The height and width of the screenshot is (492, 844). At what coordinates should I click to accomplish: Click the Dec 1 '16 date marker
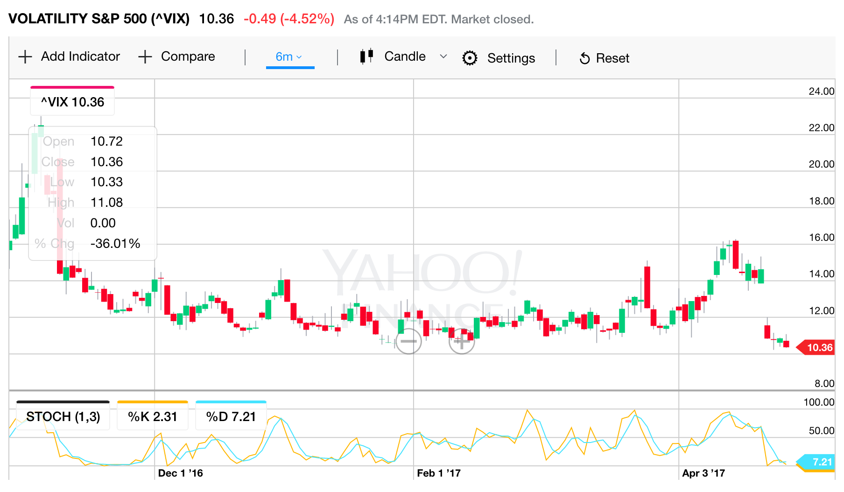180,473
